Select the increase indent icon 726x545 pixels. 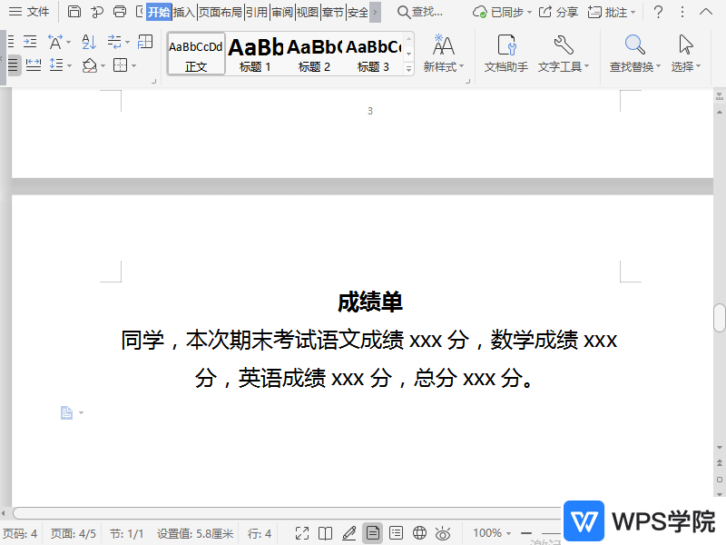(30, 41)
